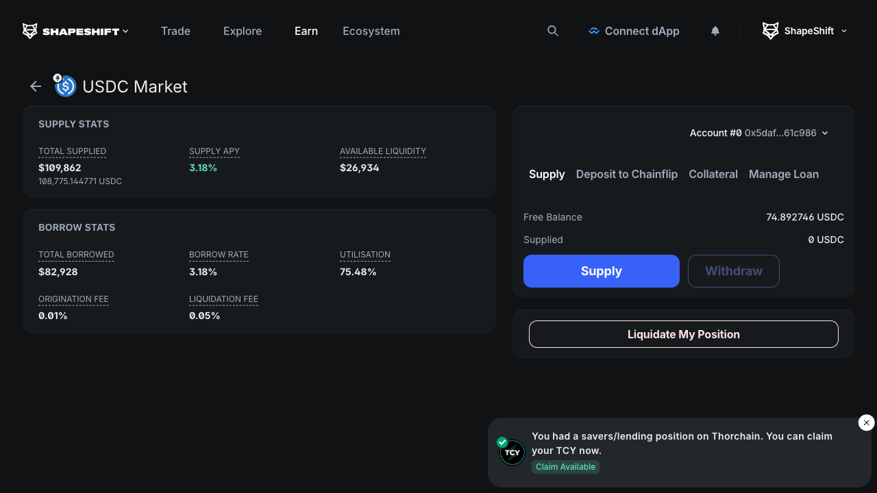This screenshot has width=877, height=493.
Task: Expand the ShapeShift logo dropdown chevron
Action: (x=125, y=31)
